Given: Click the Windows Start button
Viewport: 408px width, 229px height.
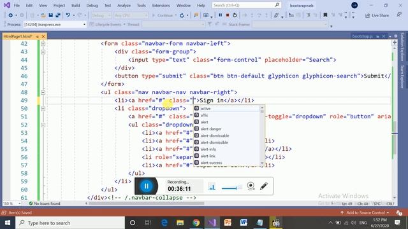Looking at the screenshot, I should (x=8, y=223).
